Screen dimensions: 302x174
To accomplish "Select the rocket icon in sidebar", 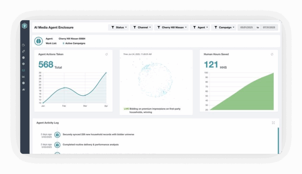I will pos(23,51).
